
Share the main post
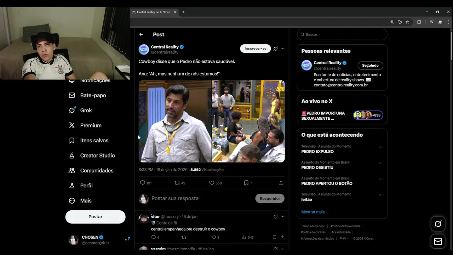(x=281, y=183)
